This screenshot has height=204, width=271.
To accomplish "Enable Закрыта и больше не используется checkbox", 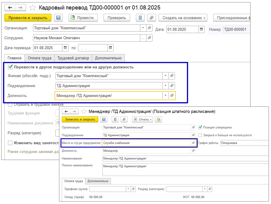I will pyautogui.click(x=200, y=135).
